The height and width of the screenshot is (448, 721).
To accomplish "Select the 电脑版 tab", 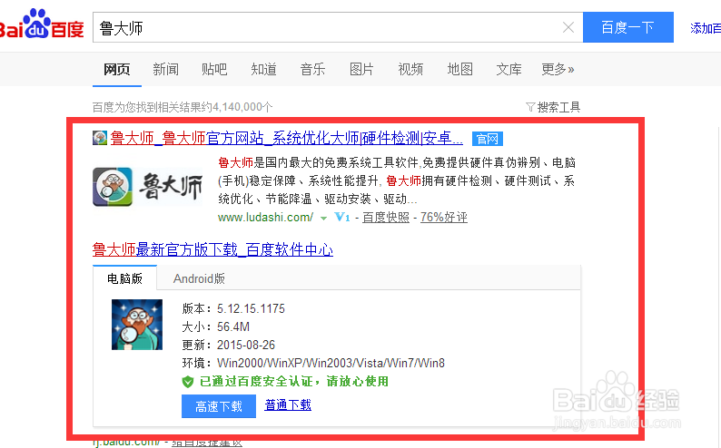I will [124, 278].
